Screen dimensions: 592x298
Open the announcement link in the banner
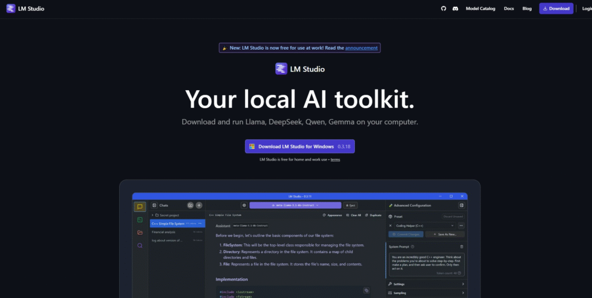(361, 48)
